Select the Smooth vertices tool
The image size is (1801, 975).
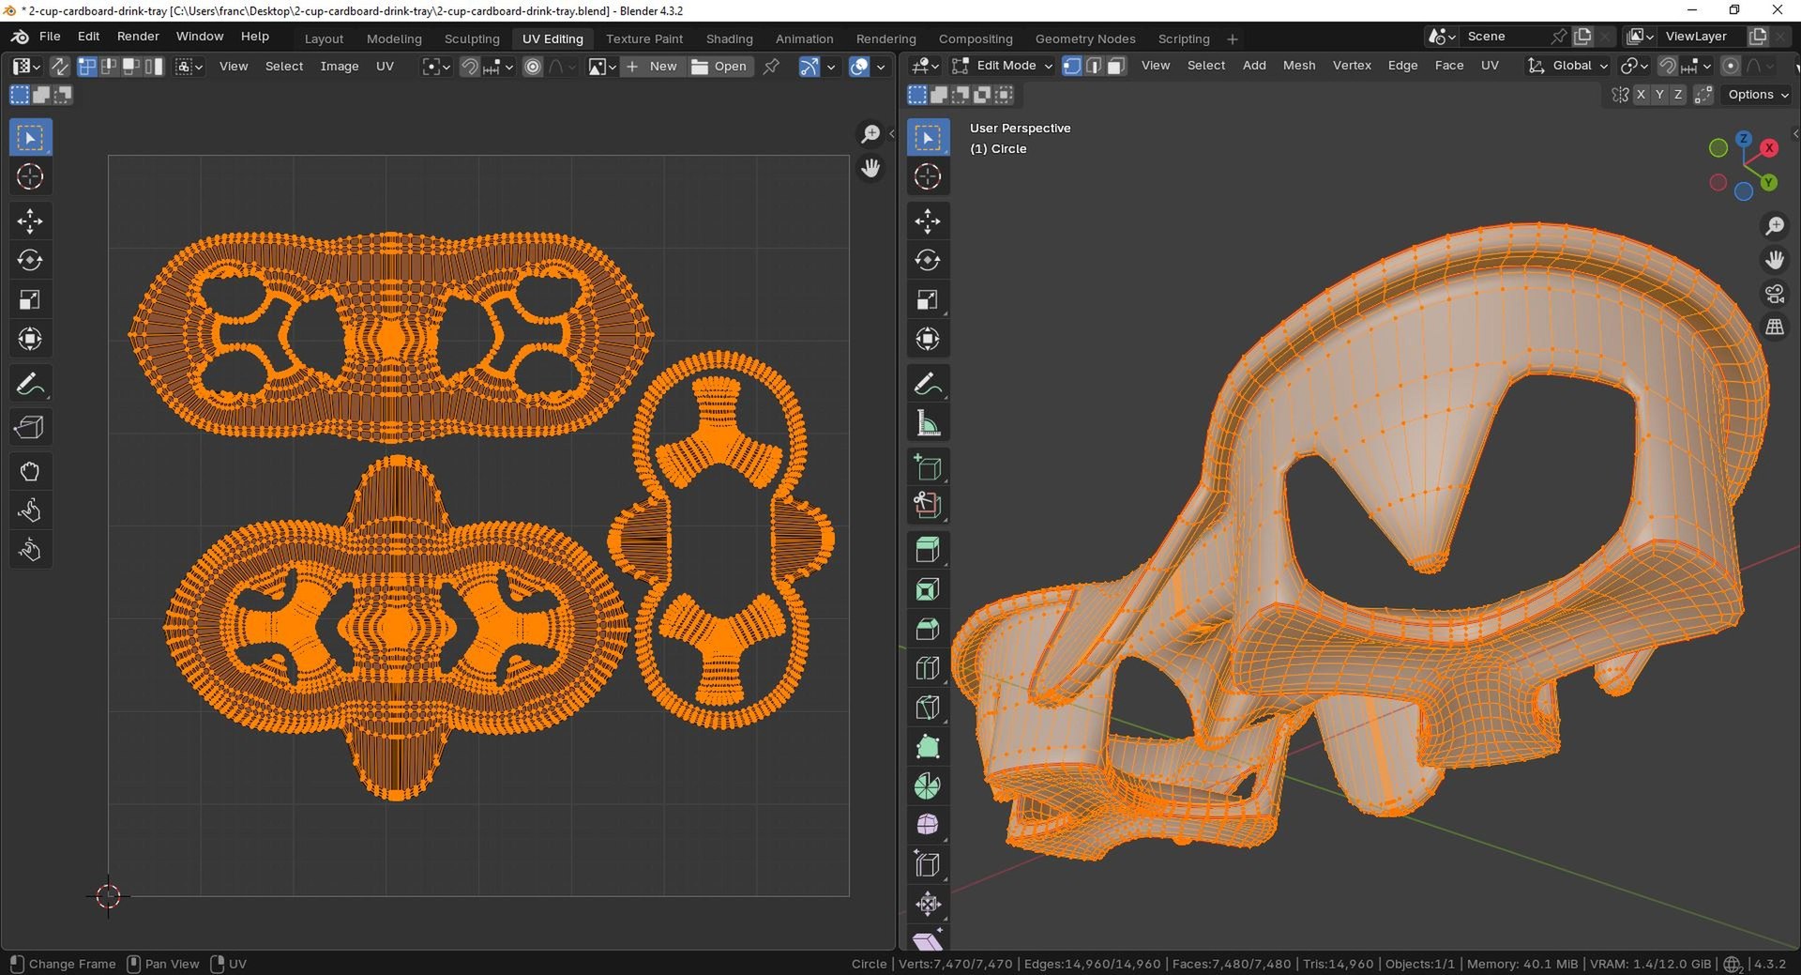click(x=928, y=825)
